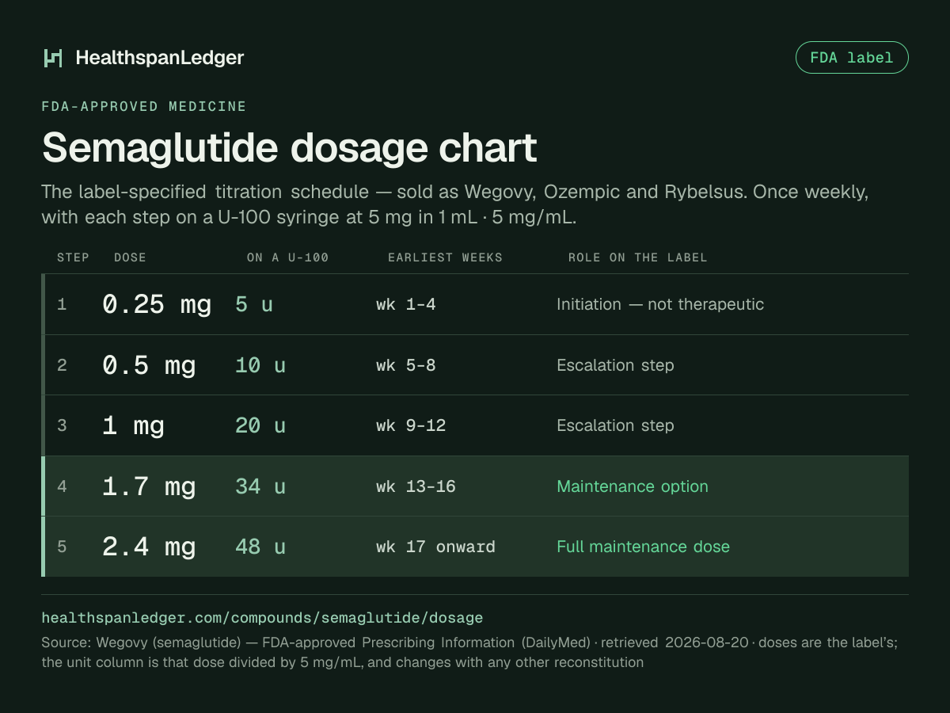Screen dimensions: 950x713
Task: Click the wk 5-8 cell
Action: (405, 365)
